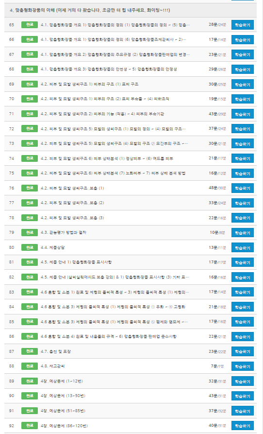This screenshot has height=434, width=263.
Task: Open lecture 81 맞춤형화장품 표시사항 title
Action: (x=76, y=262)
